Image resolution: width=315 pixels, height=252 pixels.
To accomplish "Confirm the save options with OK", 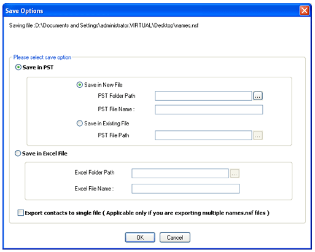I will (x=140, y=237).
